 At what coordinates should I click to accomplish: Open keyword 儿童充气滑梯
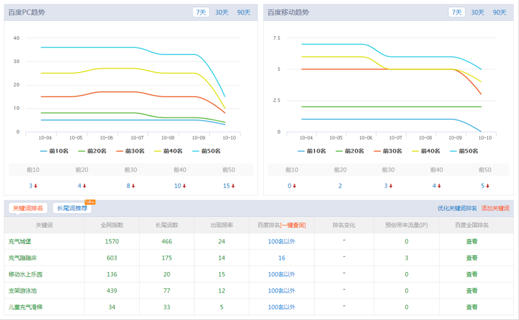tap(25, 307)
